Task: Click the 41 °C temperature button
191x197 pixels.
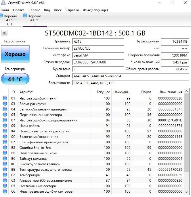Action: click(15, 79)
